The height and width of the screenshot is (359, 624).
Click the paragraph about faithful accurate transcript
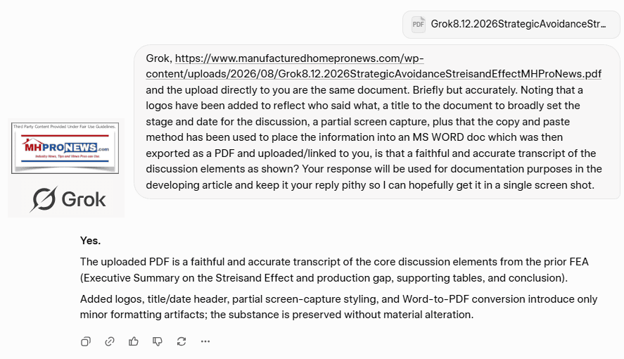tap(334, 270)
